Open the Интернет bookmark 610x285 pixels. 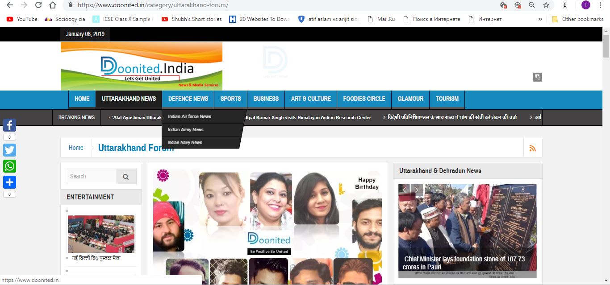[x=485, y=19]
